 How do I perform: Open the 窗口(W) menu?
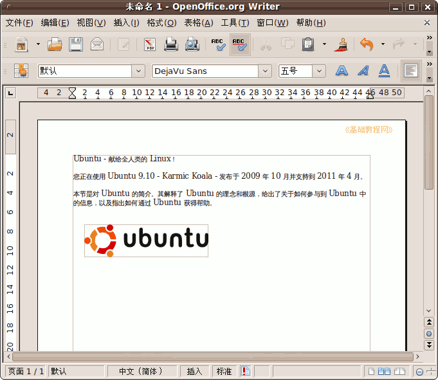[x=272, y=23]
